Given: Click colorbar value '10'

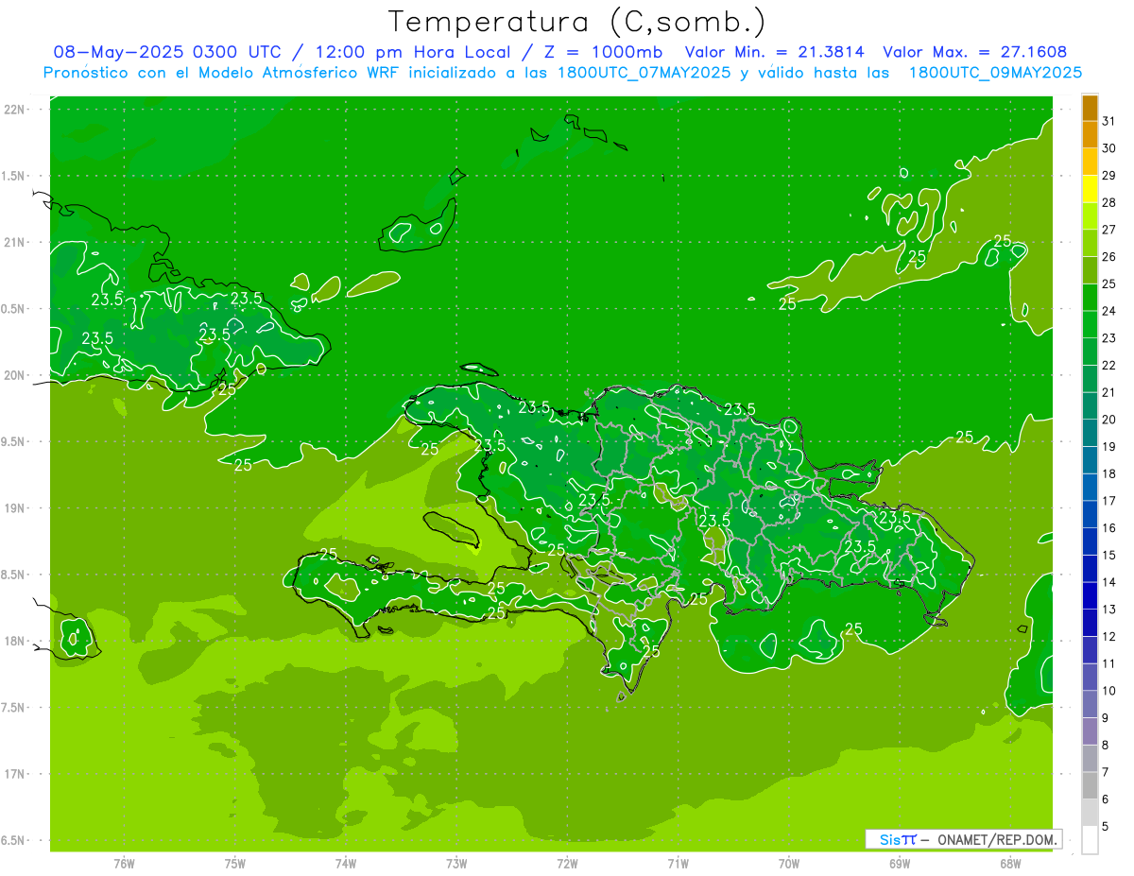Looking at the screenshot, I should pyautogui.click(x=1108, y=691).
